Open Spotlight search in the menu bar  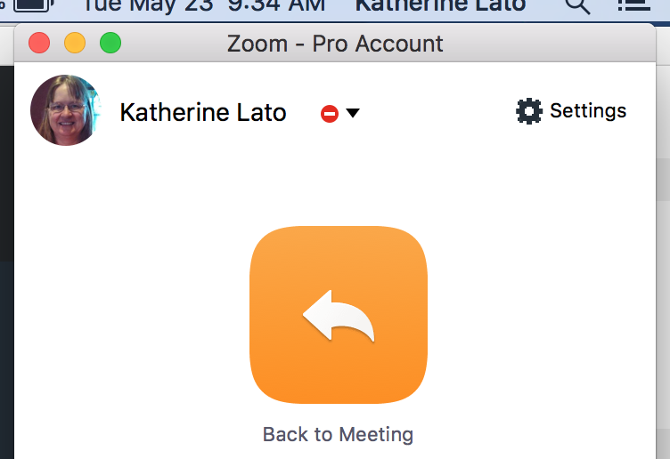click(578, 5)
